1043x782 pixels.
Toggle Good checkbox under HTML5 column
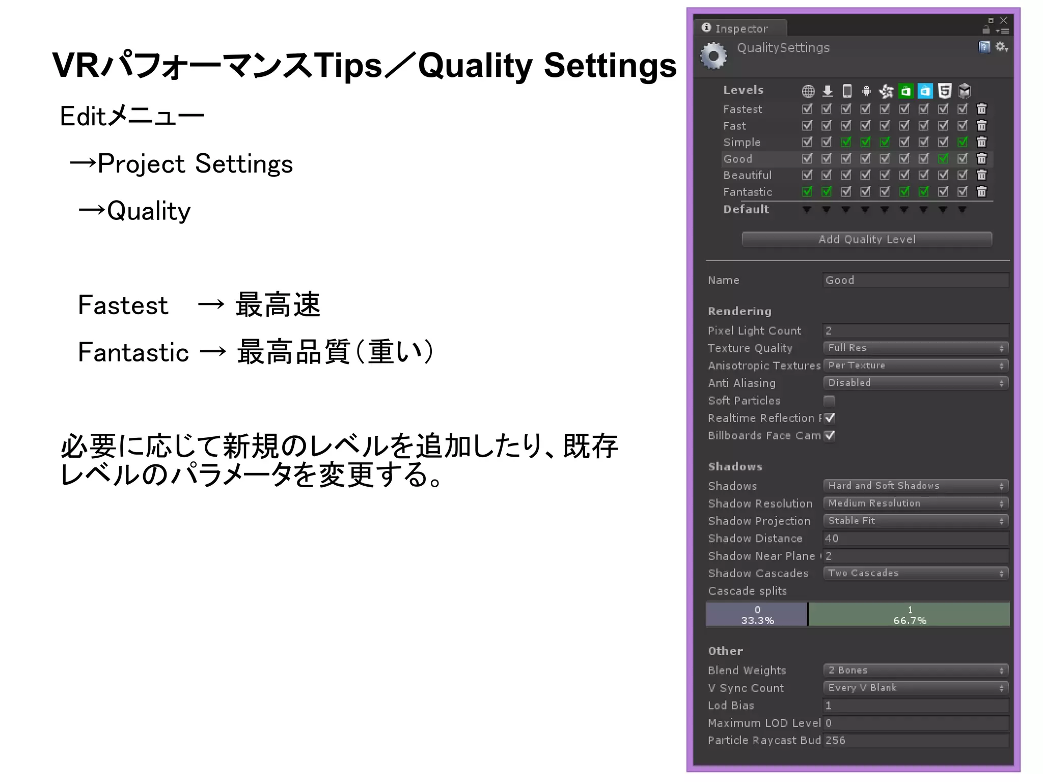[x=943, y=158]
